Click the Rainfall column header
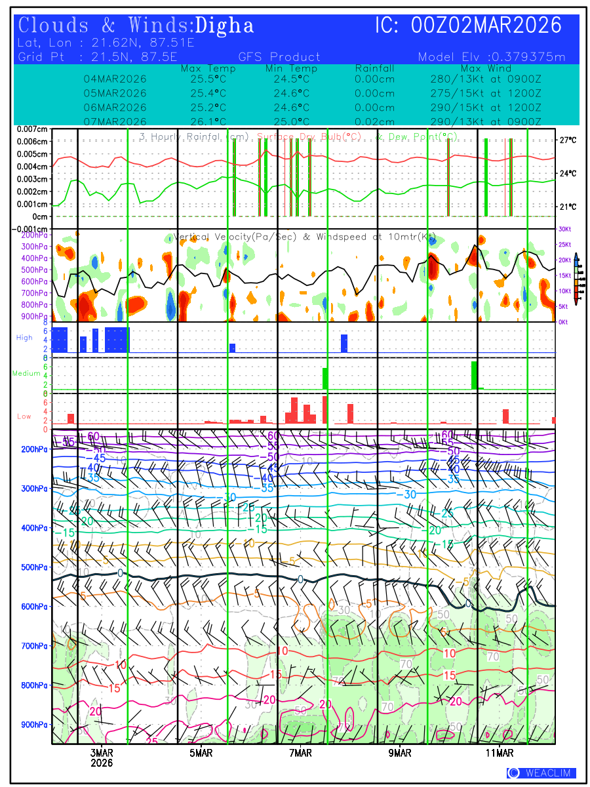This screenshot has height=787, width=590. (x=374, y=68)
